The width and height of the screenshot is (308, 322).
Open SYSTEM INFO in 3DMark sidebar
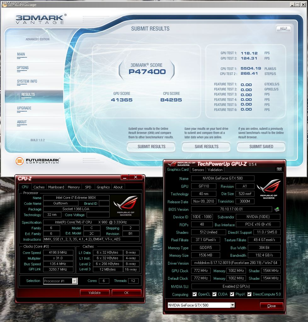coord(27,81)
